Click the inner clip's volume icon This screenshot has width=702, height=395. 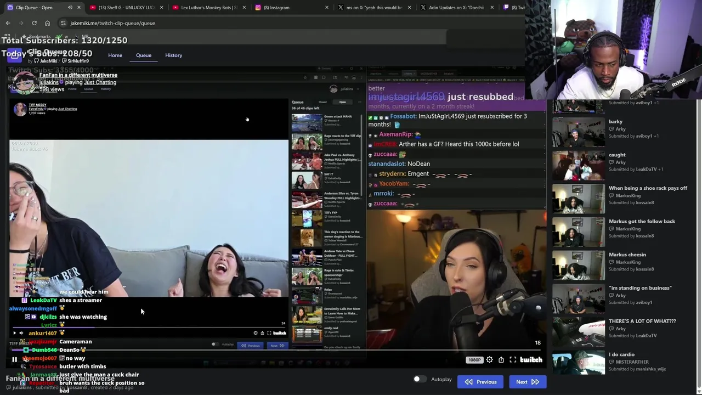pos(21,333)
